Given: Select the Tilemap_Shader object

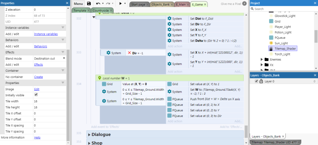Looking at the screenshot, I should [283, 49].
